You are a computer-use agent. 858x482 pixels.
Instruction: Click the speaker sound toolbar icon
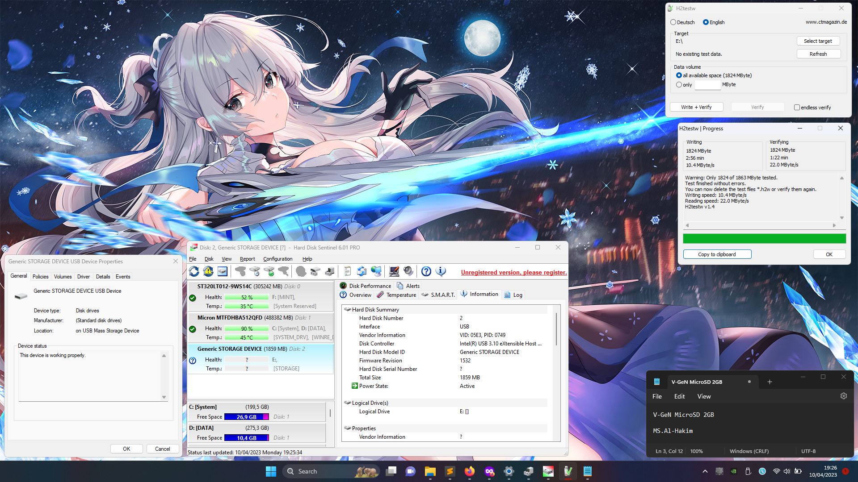tap(408, 271)
